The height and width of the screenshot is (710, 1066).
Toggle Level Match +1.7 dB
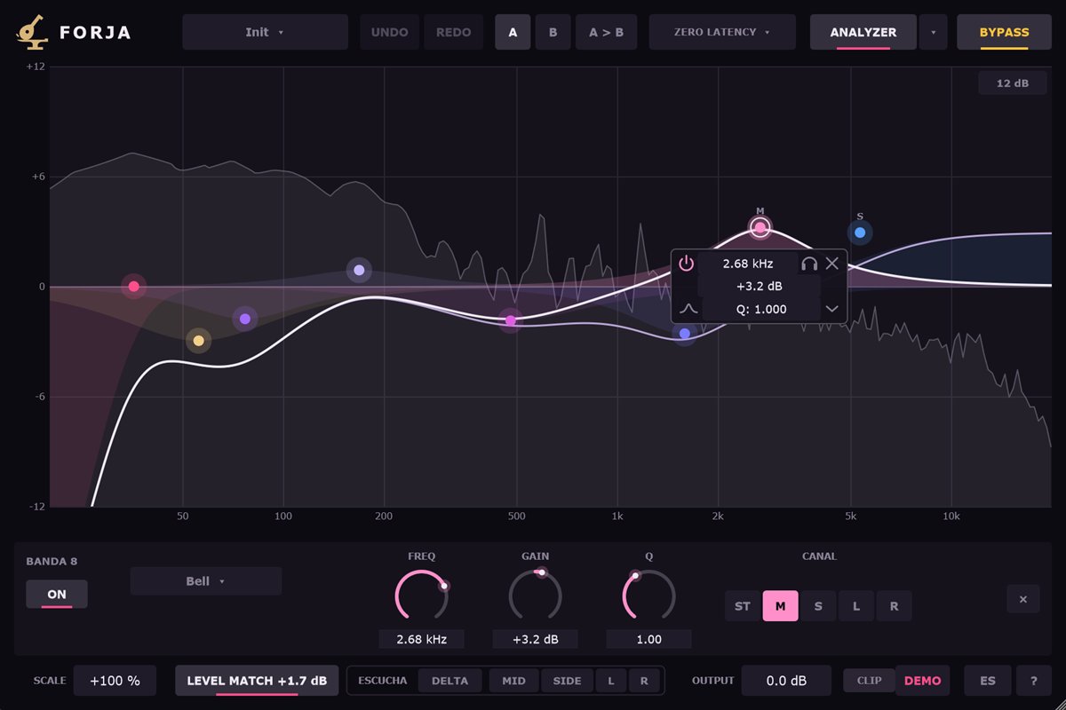click(x=257, y=681)
